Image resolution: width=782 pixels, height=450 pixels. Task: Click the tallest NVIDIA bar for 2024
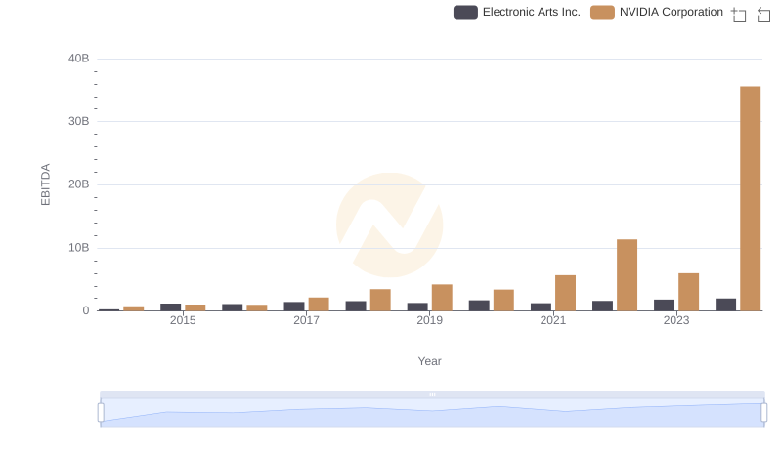point(750,198)
